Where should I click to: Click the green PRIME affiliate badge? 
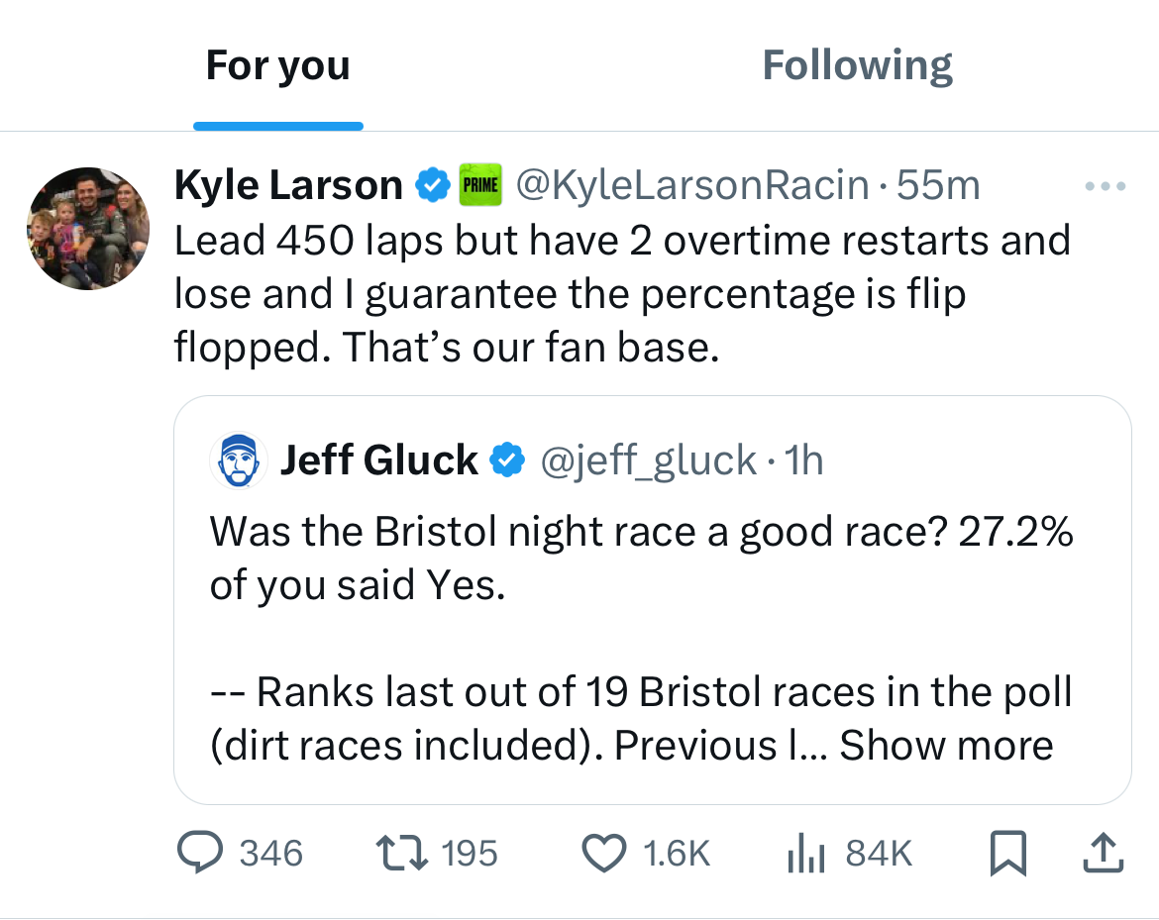coord(481,185)
